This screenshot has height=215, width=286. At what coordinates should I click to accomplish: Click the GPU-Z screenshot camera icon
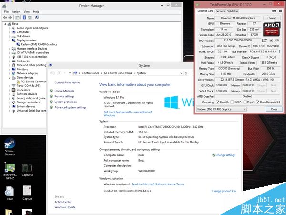pos(274,11)
